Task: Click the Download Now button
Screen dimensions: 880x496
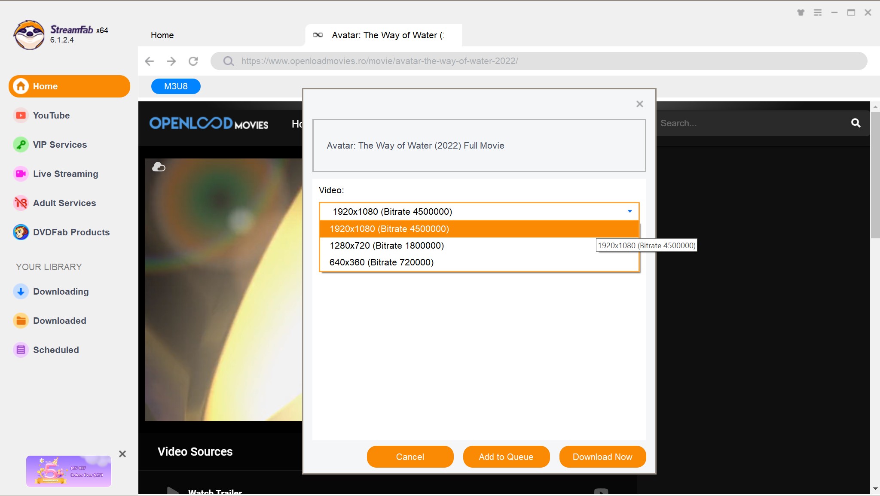Action: click(x=602, y=456)
